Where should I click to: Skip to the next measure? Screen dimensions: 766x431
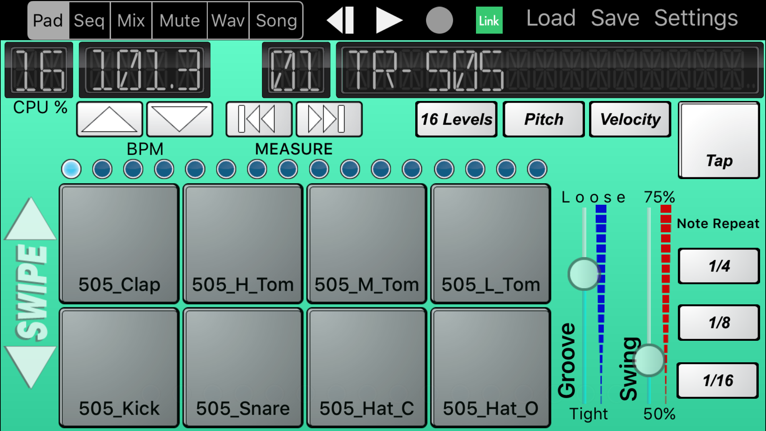[329, 119]
